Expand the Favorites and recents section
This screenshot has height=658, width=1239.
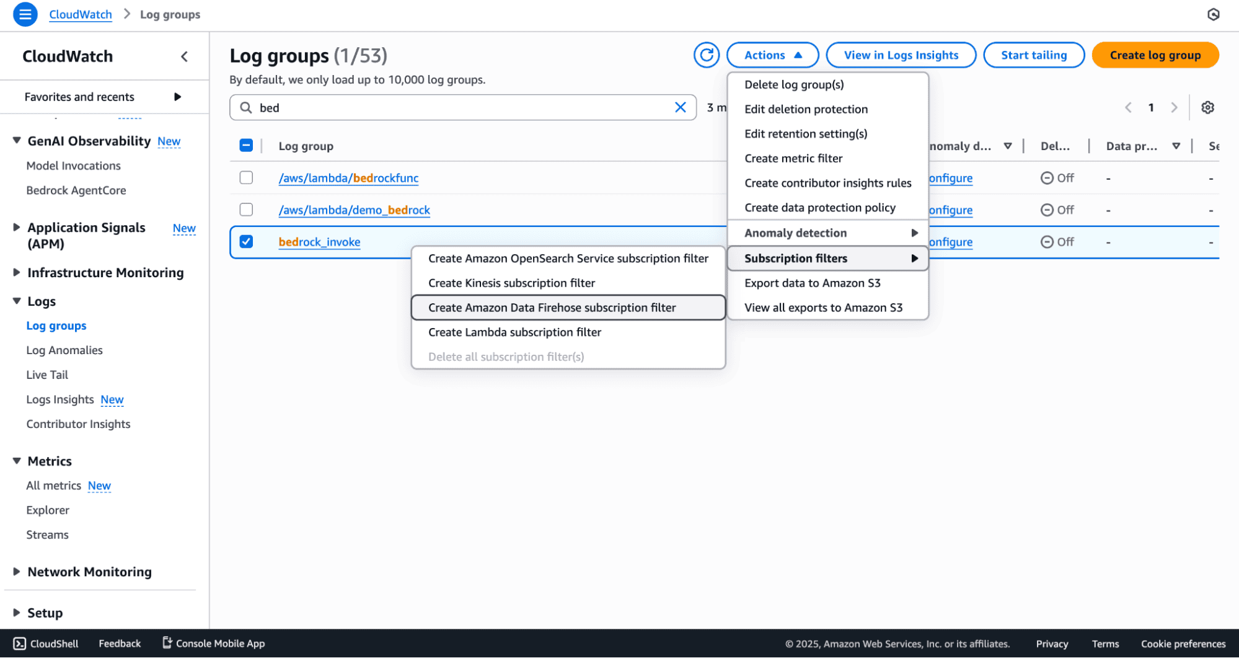[x=178, y=97]
